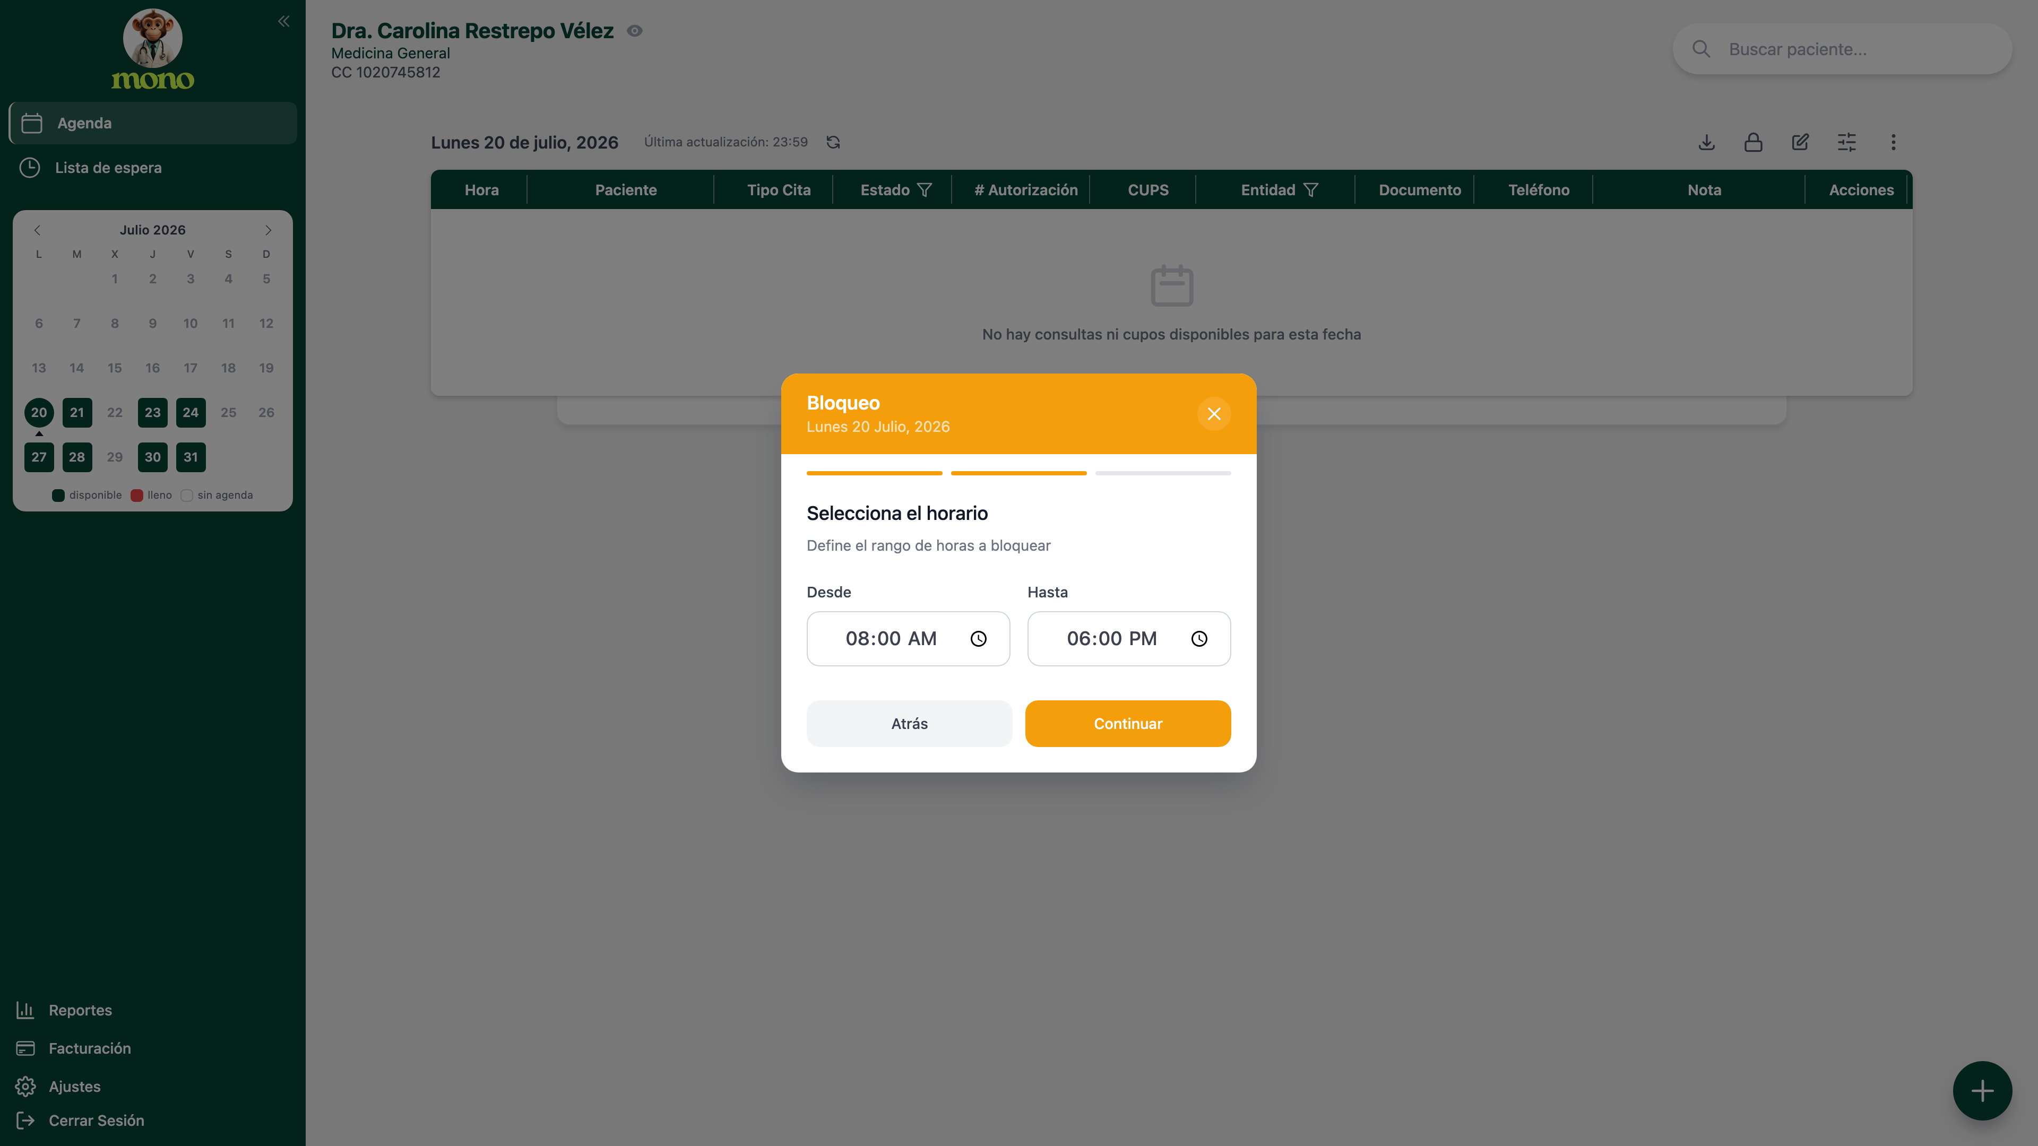Click the Hasta time field 06:00 PM
This screenshot has height=1146, width=2038.
pyautogui.click(x=1129, y=638)
